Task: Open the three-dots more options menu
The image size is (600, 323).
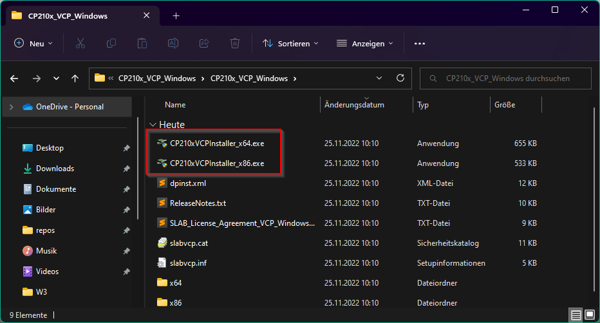Action: coord(420,44)
